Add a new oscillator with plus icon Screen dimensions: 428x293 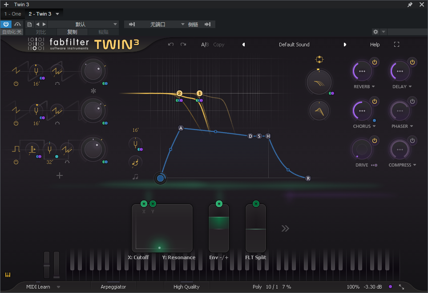[60, 175]
